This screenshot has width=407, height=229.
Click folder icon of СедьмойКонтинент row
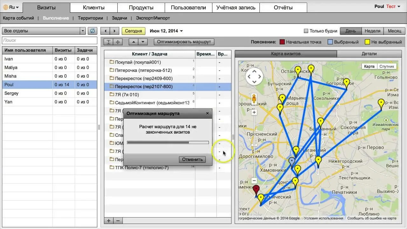point(112,102)
